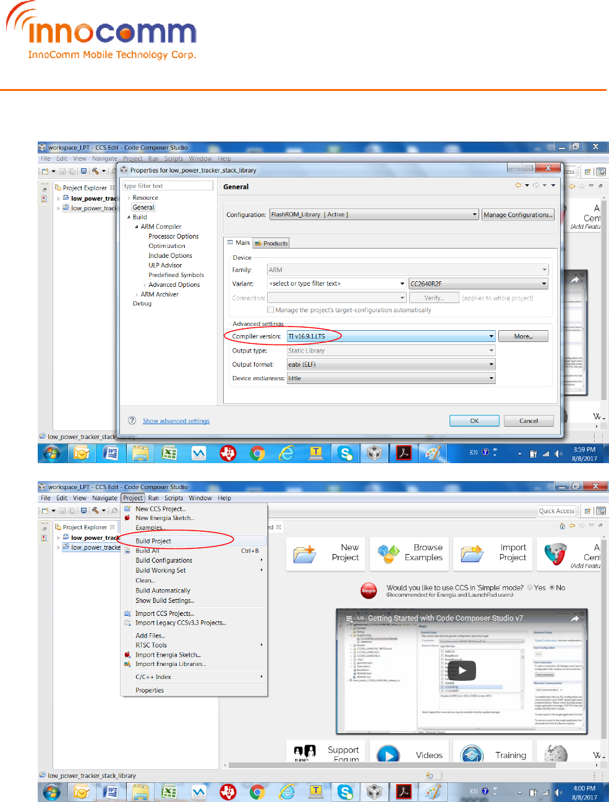Expand Resource node in Properties tree
The image size is (609, 802).
point(129,198)
